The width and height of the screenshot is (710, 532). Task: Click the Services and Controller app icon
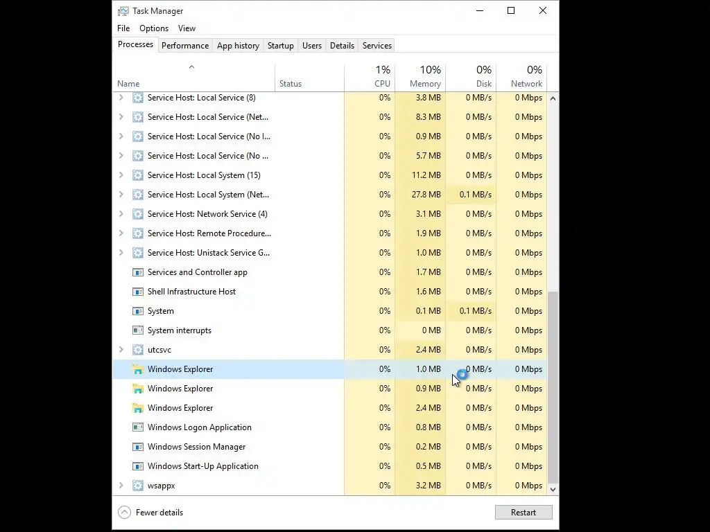[138, 272]
